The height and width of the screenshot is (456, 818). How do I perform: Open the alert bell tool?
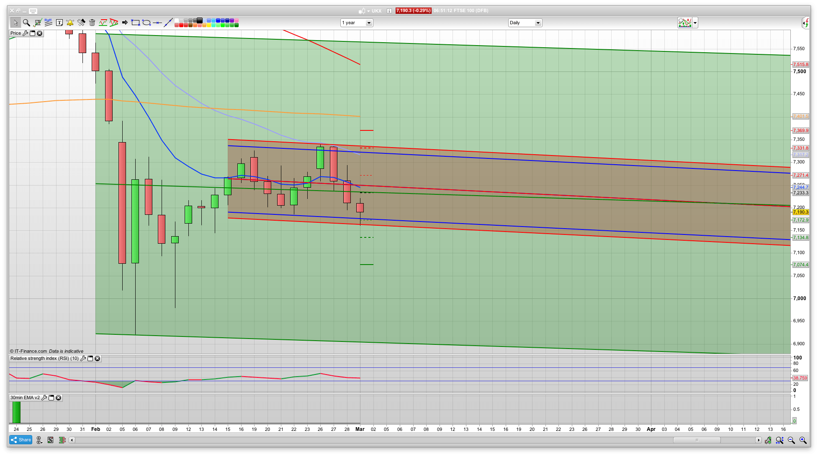70,23
